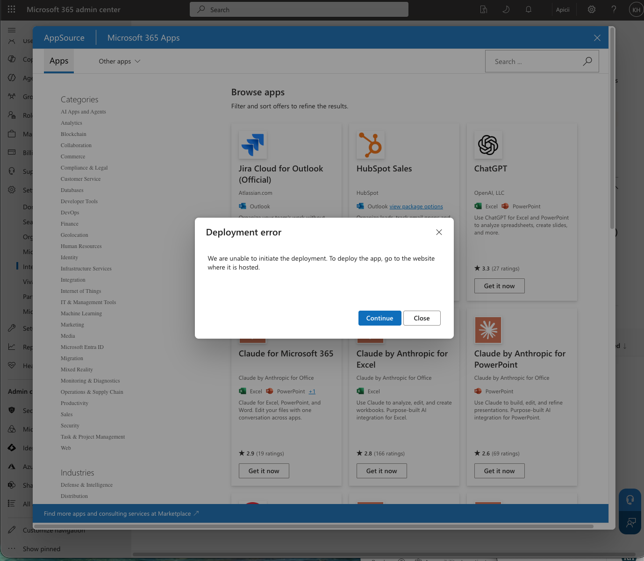Click Close in the Deployment error dialog
Viewport: 644px width, 561px height.
tap(422, 318)
